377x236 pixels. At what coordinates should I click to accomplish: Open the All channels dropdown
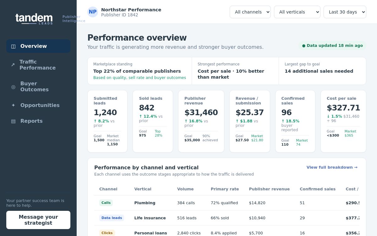click(x=250, y=12)
